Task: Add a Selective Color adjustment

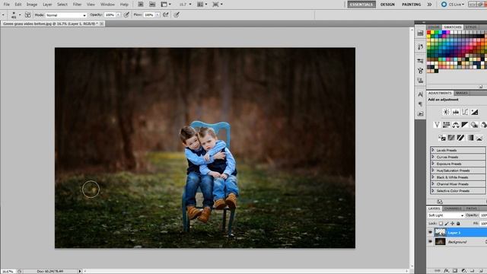Action: [x=479, y=137]
